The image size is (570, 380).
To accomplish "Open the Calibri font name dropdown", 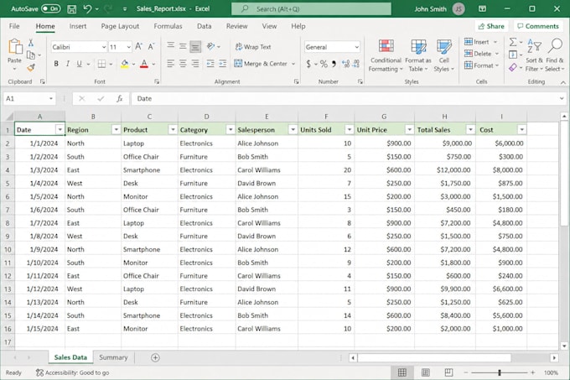I will (x=104, y=47).
